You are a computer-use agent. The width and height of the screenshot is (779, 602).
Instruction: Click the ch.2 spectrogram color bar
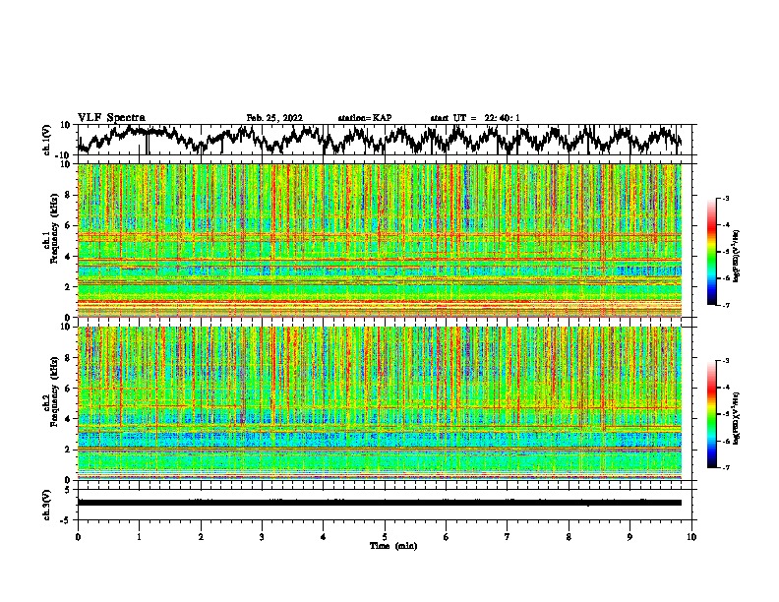pyautogui.click(x=711, y=414)
